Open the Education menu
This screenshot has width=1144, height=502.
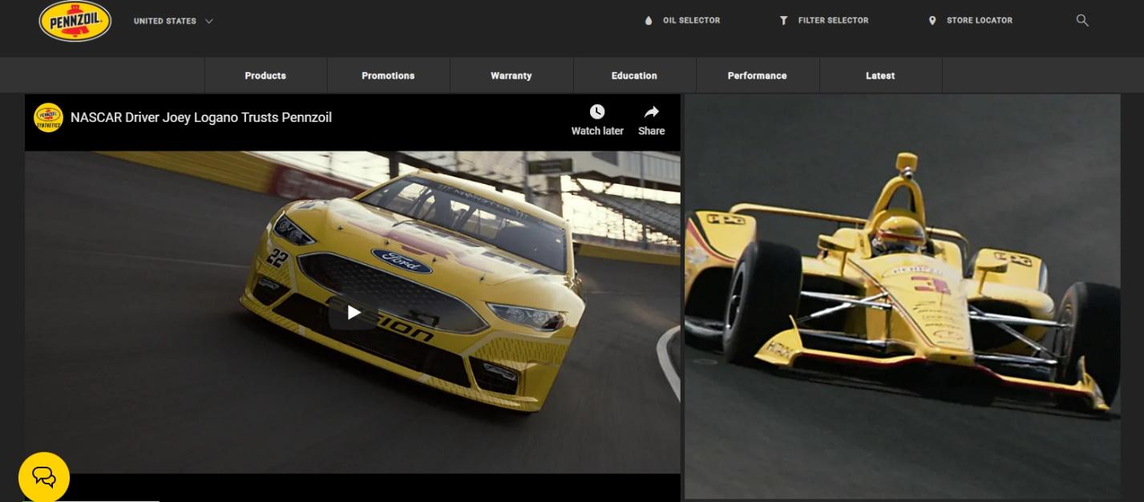pyautogui.click(x=634, y=75)
